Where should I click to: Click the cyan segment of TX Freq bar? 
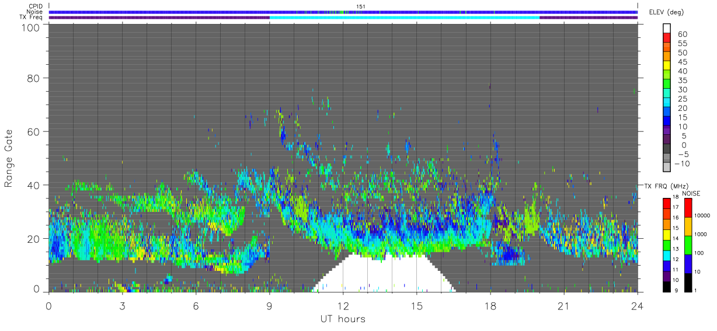pos(405,18)
